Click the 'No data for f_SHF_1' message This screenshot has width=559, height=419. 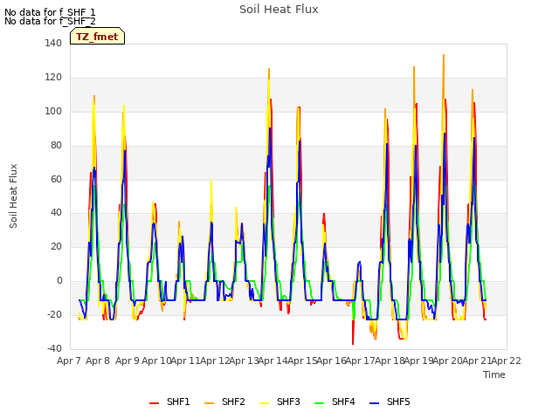click(x=50, y=12)
